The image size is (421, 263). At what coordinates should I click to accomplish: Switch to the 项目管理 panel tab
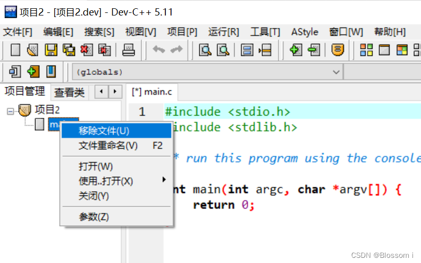pos(25,91)
